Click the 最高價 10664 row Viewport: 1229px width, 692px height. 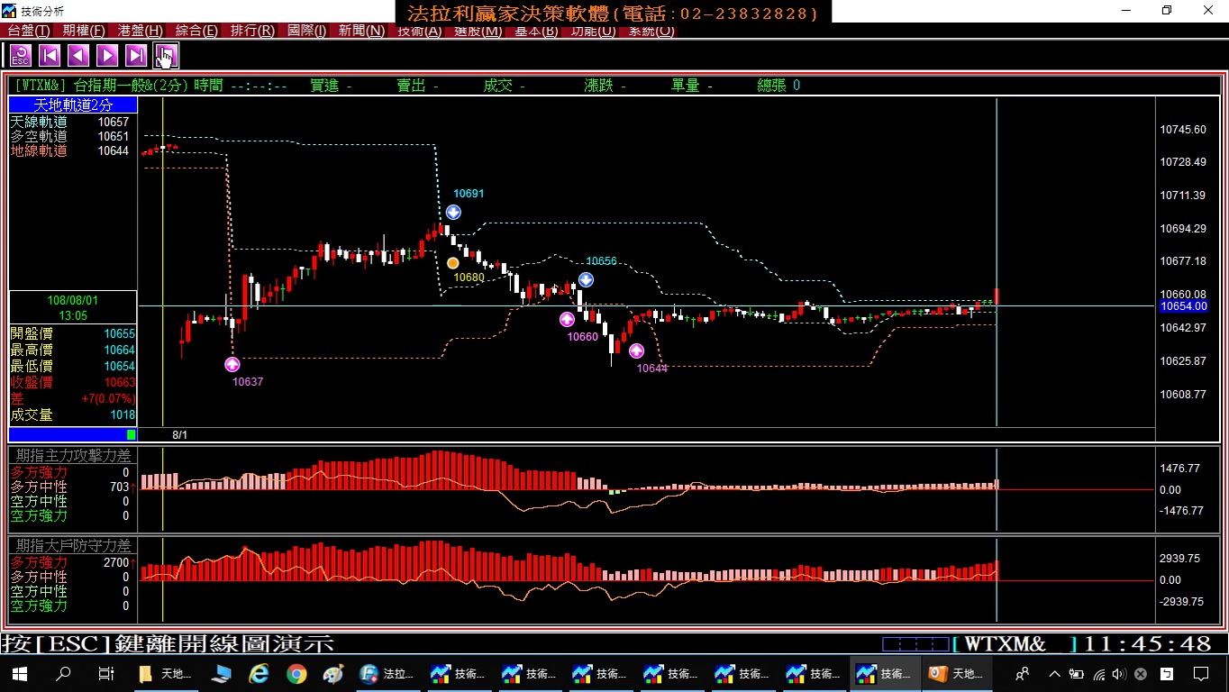pyautogui.click(x=73, y=350)
